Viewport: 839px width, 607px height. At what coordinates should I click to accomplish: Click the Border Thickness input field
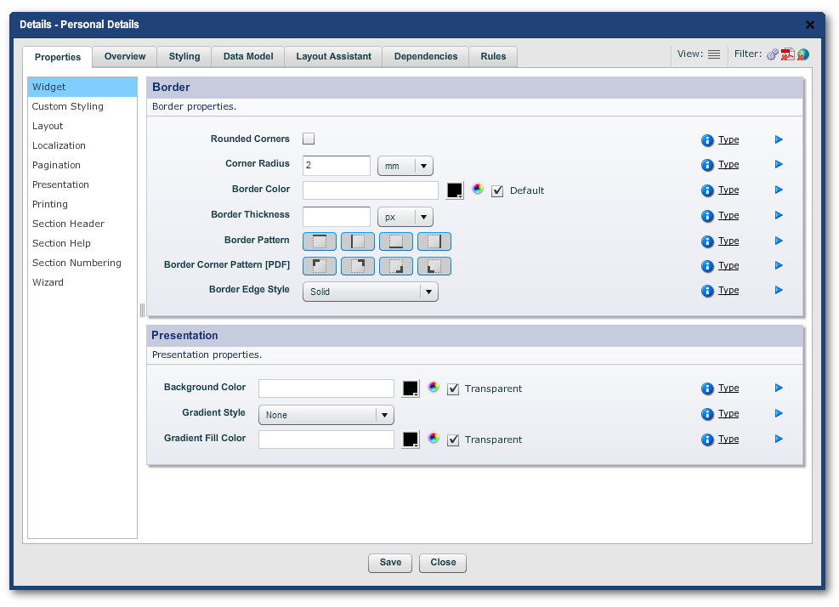337,217
